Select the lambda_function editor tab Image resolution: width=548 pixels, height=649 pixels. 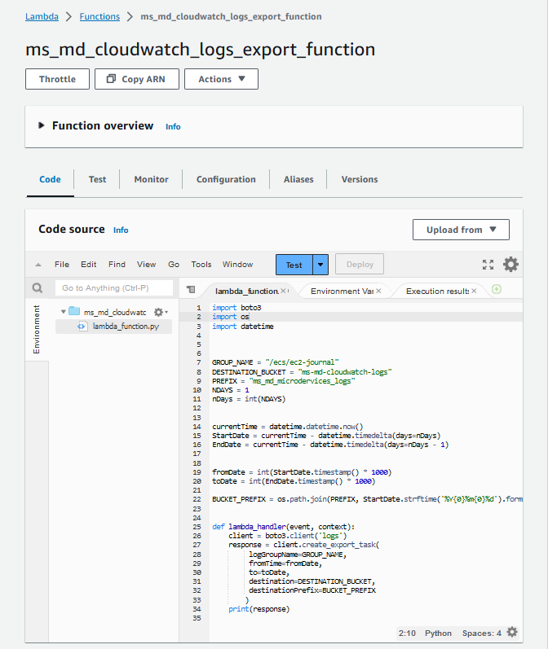click(x=246, y=291)
